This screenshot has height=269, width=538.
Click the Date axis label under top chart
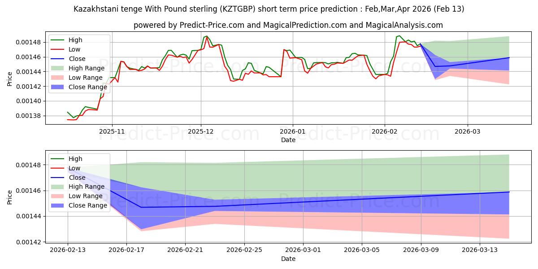(288, 140)
